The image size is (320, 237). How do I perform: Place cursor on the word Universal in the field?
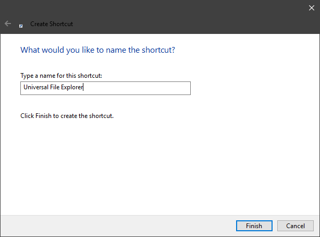35,88
